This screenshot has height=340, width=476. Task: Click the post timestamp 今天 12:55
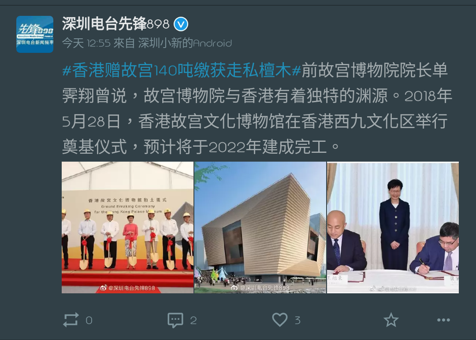[86, 43]
